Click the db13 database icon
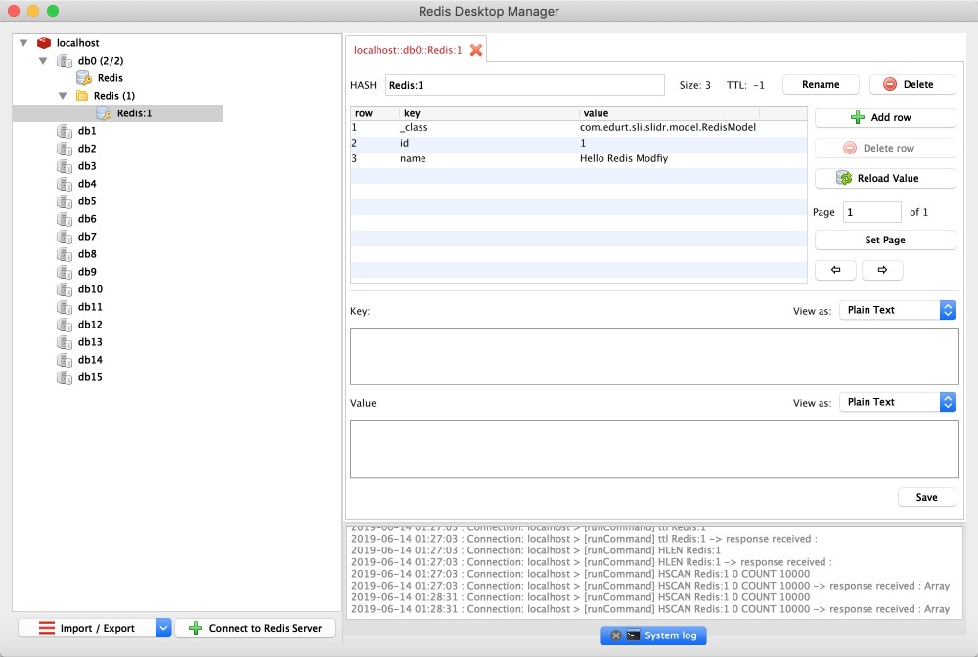Image resolution: width=978 pixels, height=657 pixels. tap(65, 342)
